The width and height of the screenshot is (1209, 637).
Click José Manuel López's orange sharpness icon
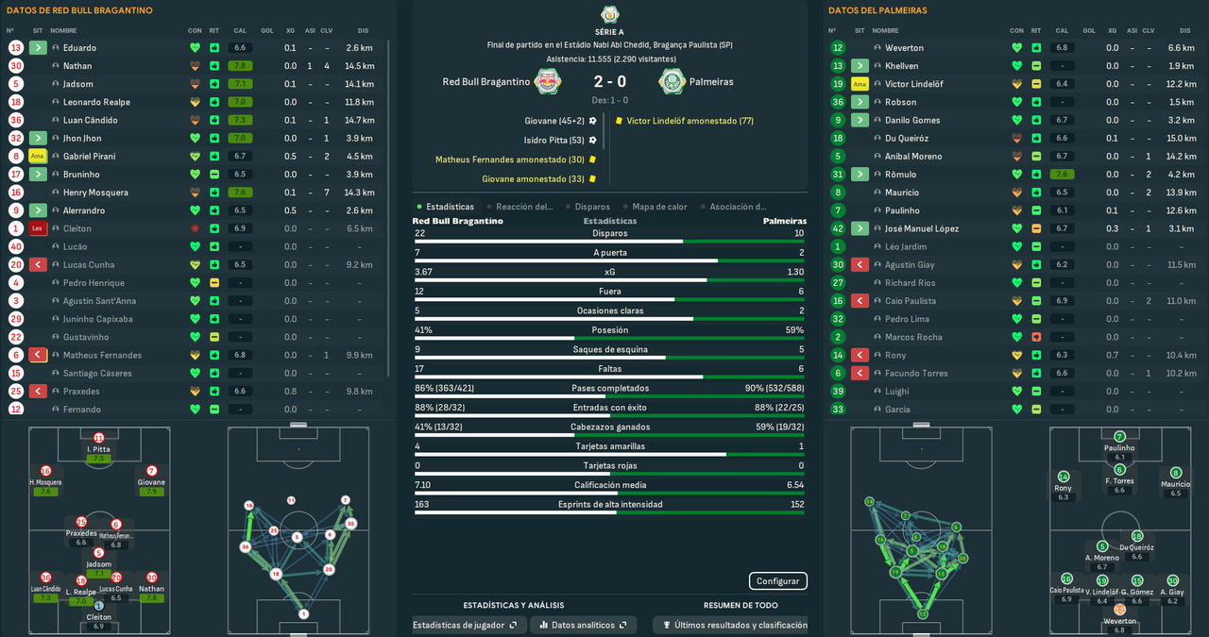pyautogui.click(x=1036, y=228)
